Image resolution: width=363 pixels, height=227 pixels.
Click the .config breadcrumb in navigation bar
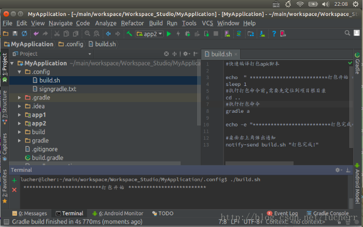coord(71,44)
